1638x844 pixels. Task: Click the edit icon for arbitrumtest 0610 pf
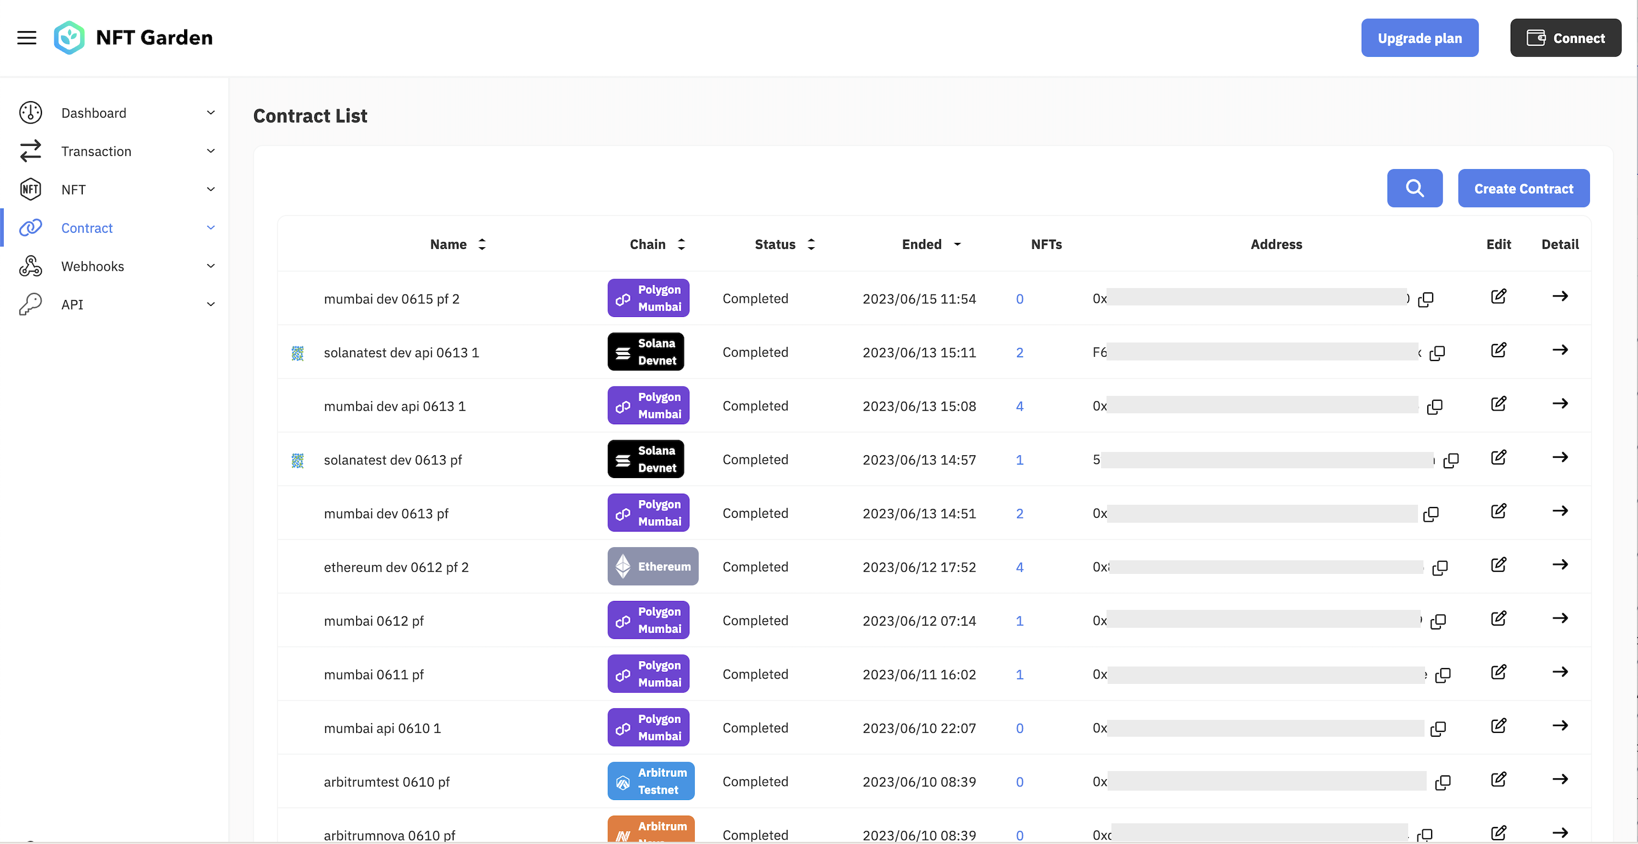[x=1498, y=779]
